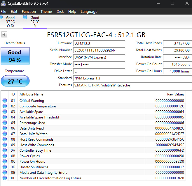Click the status orb beside Composite Temperature
Image resolution: width=192 pixels, height=186 pixels.
(5, 106)
